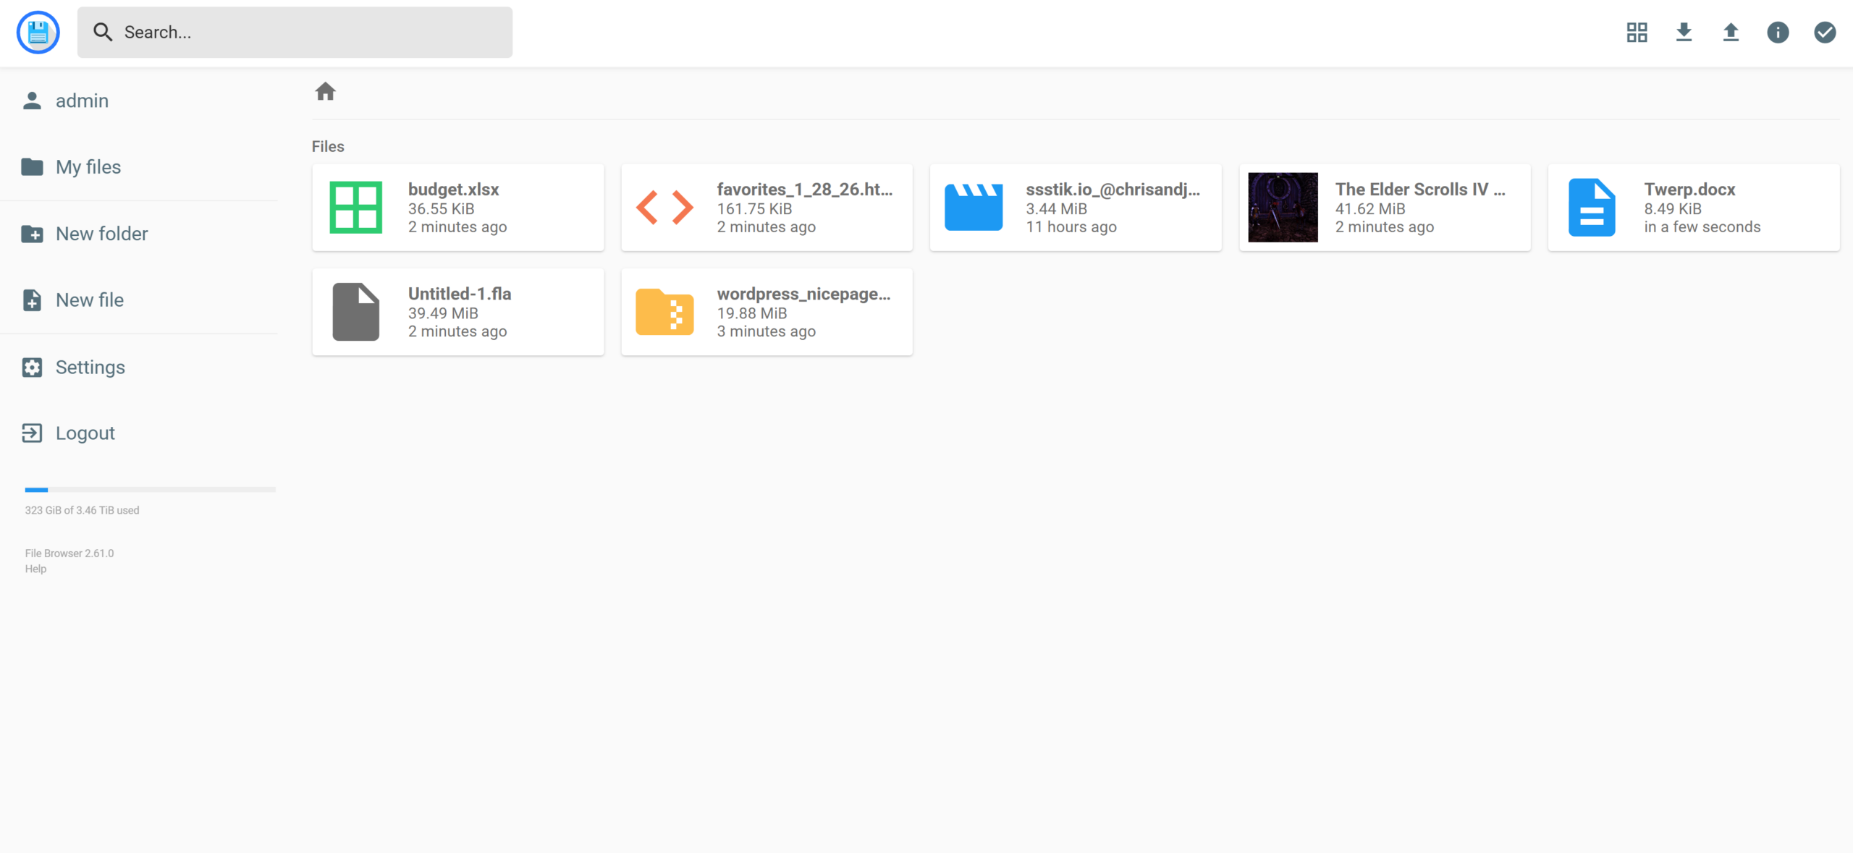
Task: Go to home folder breadcrumb icon
Action: coord(325,92)
